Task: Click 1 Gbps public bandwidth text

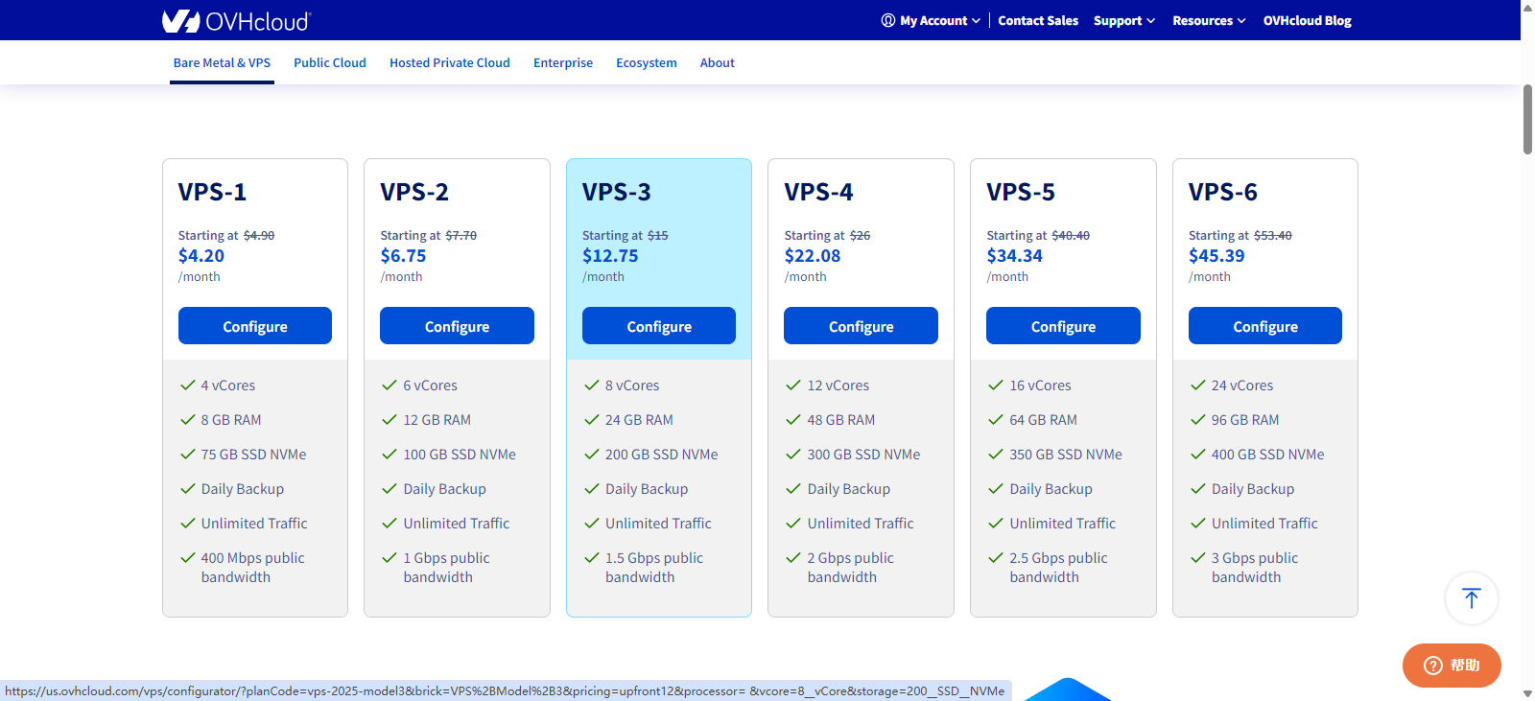Action: coord(446,568)
